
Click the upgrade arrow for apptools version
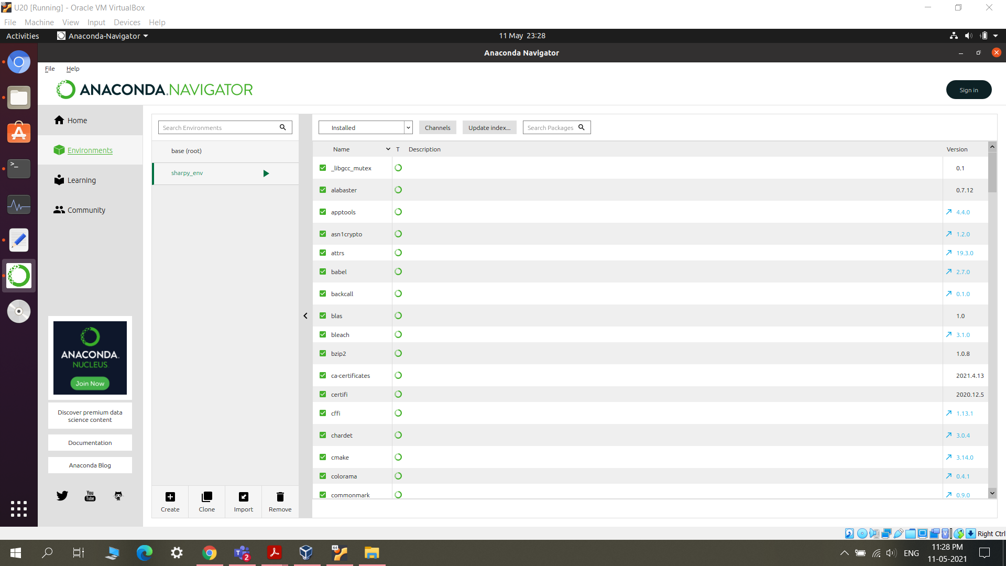[949, 212]
